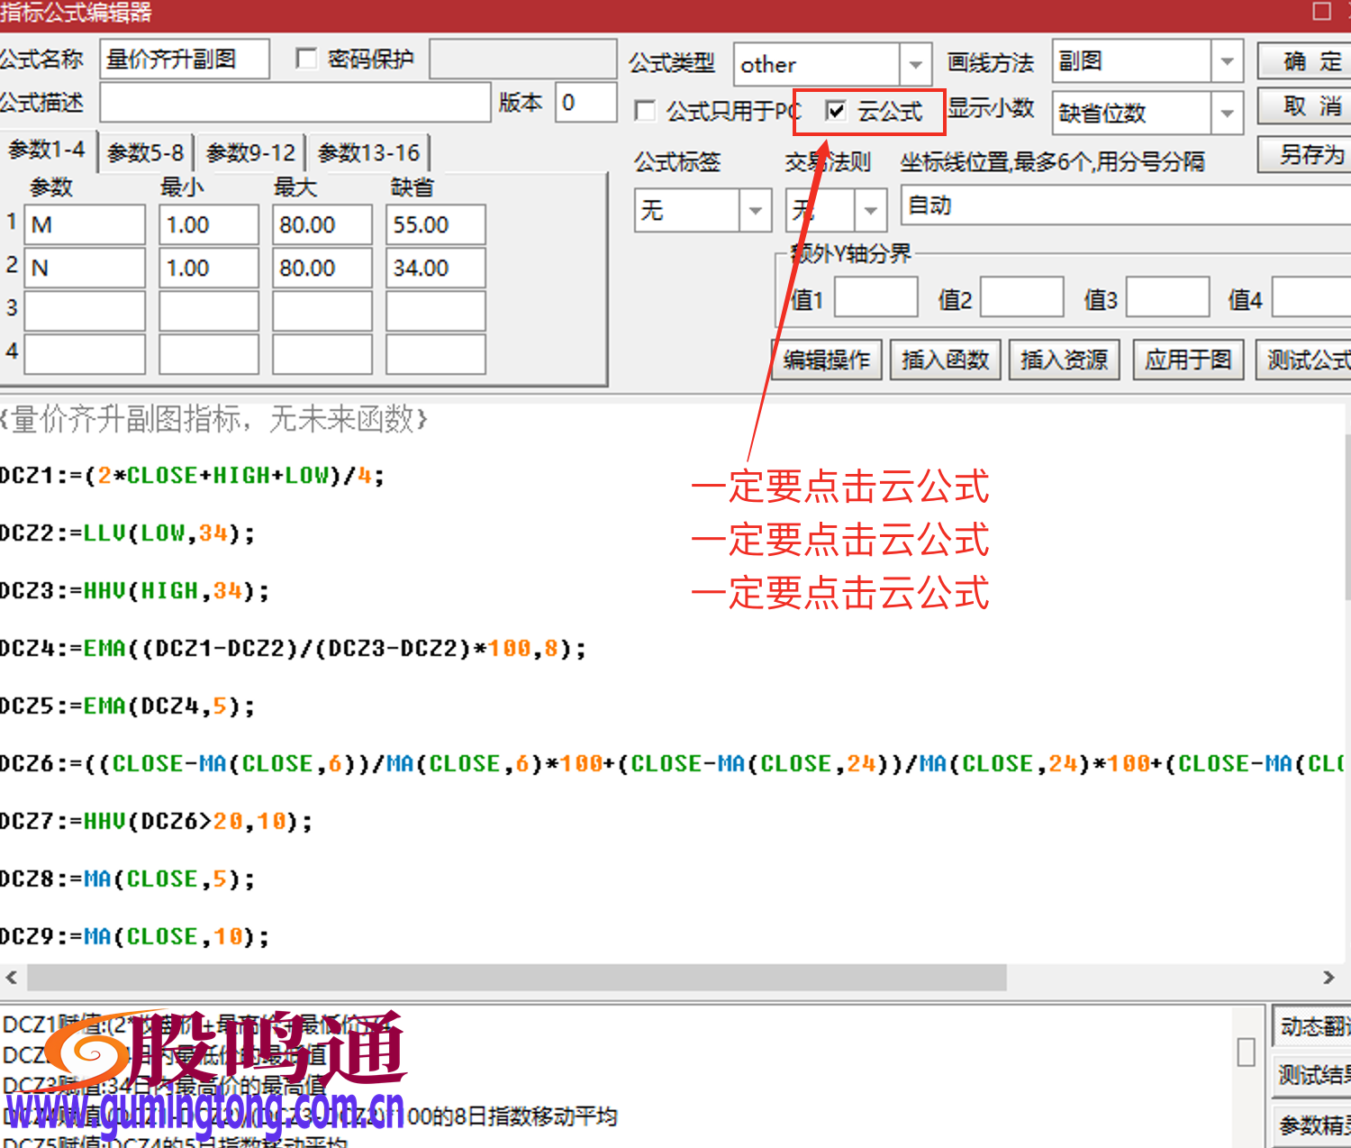Click the 插入函数 button
The width and height of the screenshot is (1351, 1148).
(x=945, y=360)
